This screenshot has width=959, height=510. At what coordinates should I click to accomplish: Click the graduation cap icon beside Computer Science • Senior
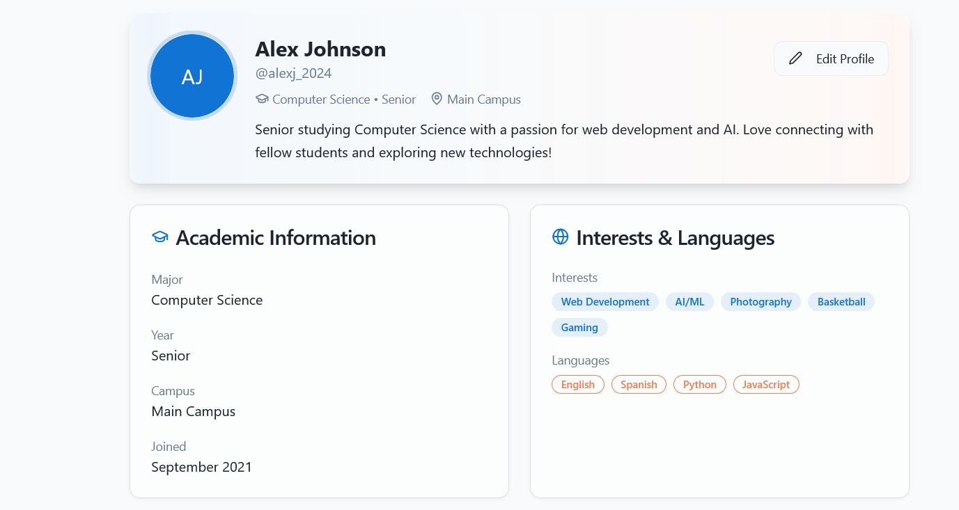point(262,99)
